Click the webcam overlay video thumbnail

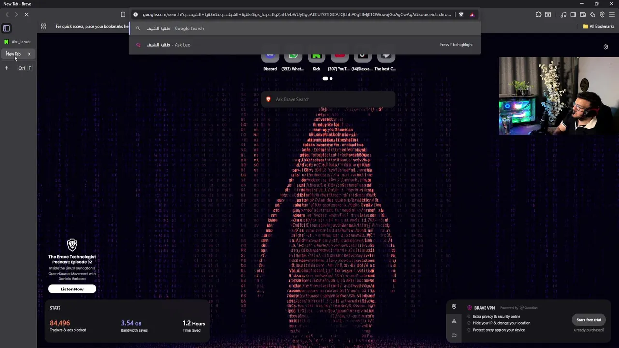click(559, 96)
